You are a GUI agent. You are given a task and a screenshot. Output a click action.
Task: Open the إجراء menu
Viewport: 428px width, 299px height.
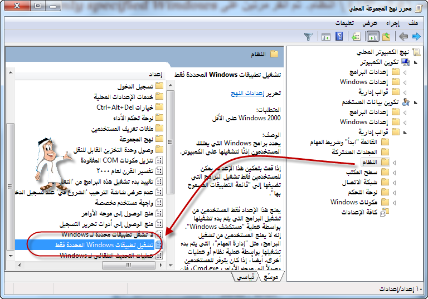tap(393, 23)
